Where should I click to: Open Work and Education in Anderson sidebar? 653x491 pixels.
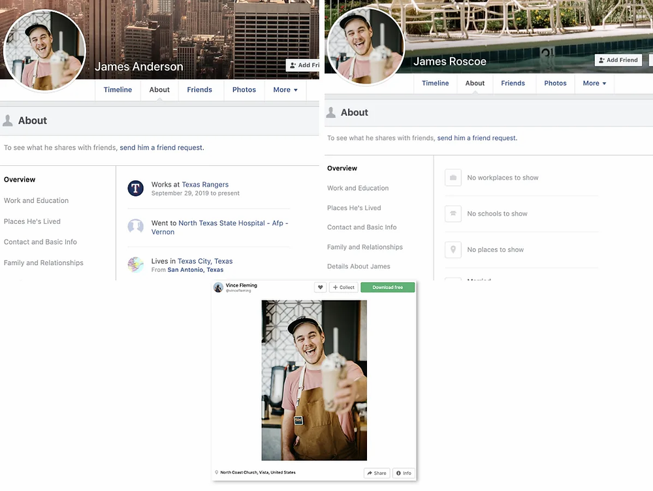click(36, 200)
